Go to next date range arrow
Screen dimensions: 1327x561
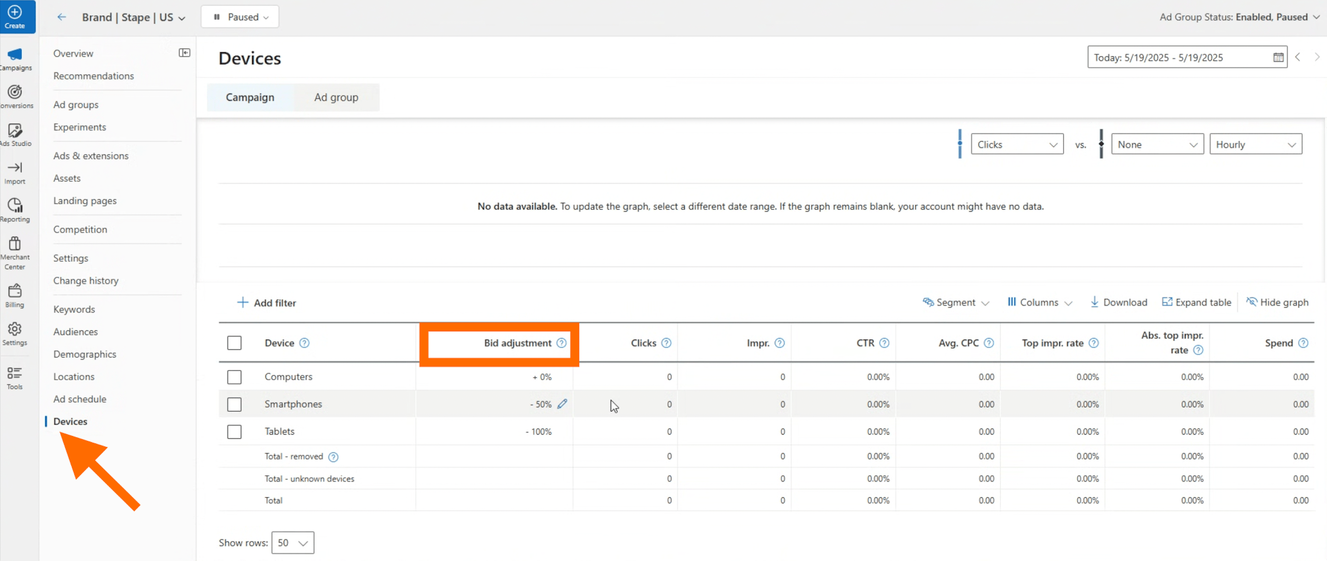[x=1317, y=57]
